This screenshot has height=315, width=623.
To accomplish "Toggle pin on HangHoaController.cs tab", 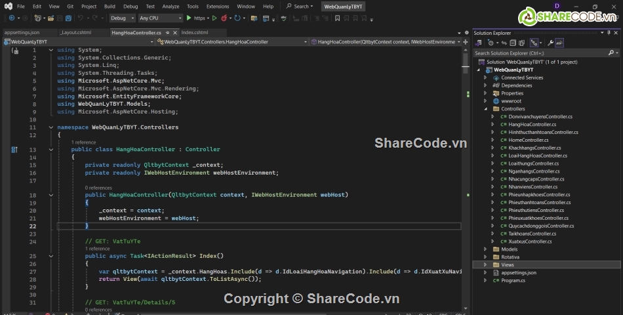I will point(168,33).
